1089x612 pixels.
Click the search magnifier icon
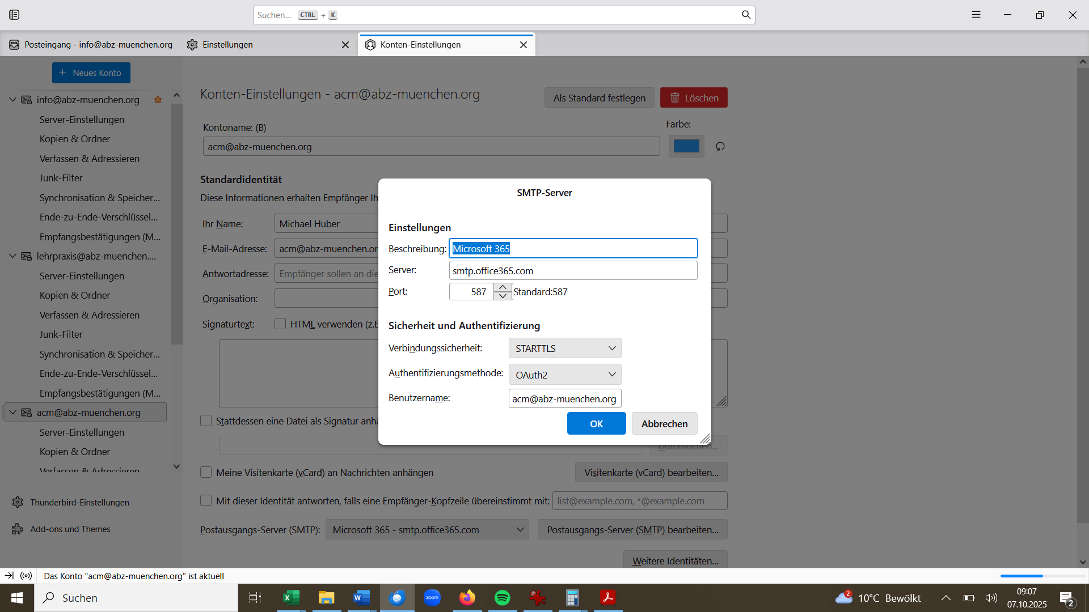[x=746, y=15]
